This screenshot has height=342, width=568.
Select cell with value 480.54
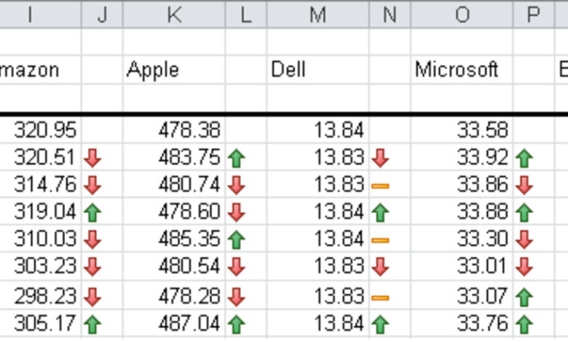pos(174,266)
